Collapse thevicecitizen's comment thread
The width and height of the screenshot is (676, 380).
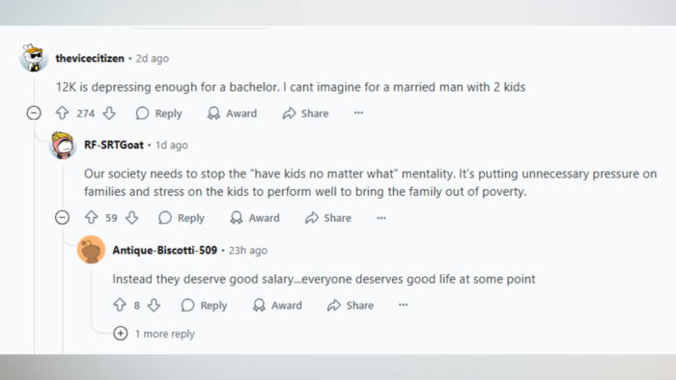34,113
